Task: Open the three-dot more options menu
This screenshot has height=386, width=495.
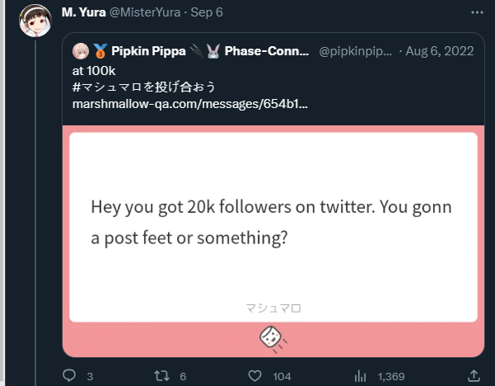Action: click(x=477, y=12)
